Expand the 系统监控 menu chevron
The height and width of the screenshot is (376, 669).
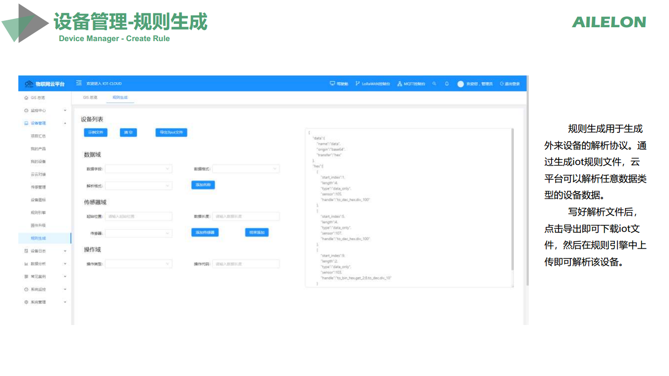pyautogui.click(x=65, y=289)
